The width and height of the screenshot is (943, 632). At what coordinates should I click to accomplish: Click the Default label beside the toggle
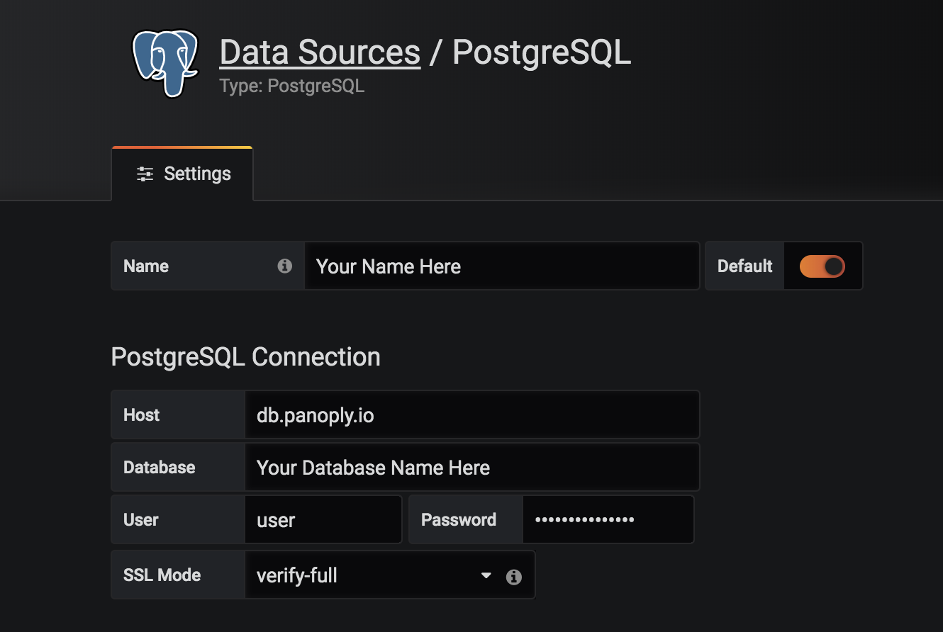744,266
